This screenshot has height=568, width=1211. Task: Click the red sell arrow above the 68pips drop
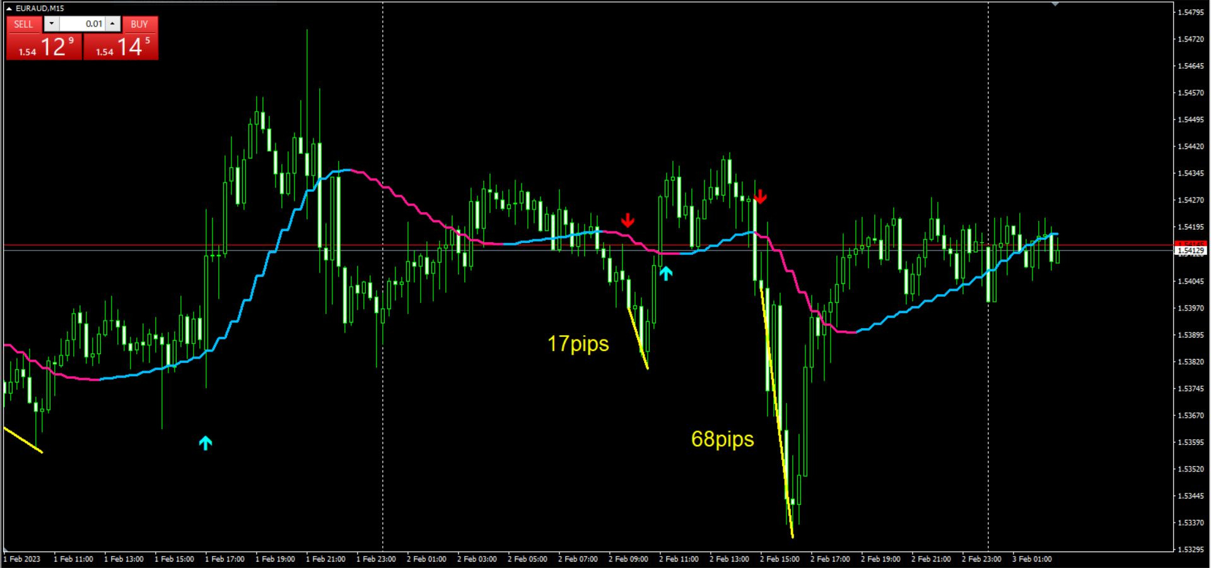pos(760,198)
